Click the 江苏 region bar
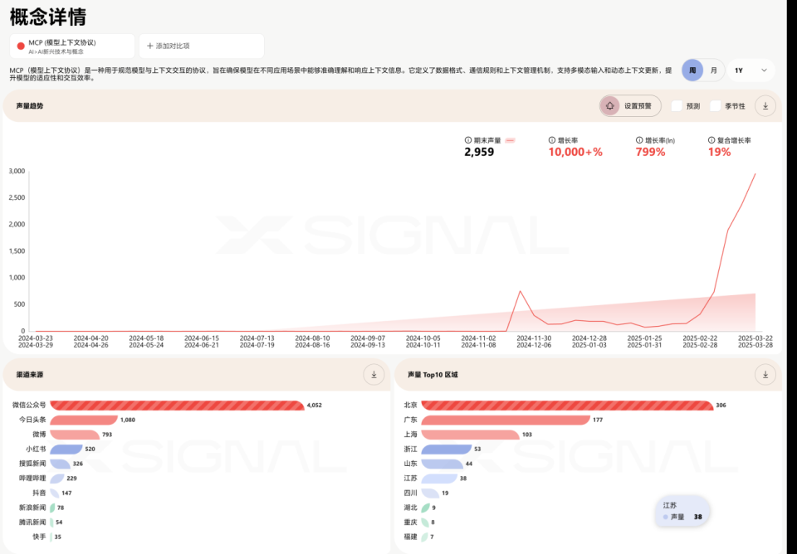Image resolution: width=797 pixels, height=554 pixels. pyautogui.click(x=439, y=479)
